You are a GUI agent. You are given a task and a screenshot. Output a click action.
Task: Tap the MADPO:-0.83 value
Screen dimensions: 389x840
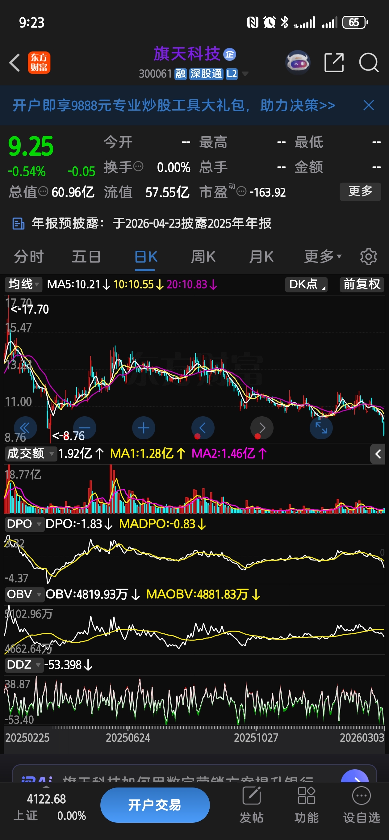pos(162,524)
